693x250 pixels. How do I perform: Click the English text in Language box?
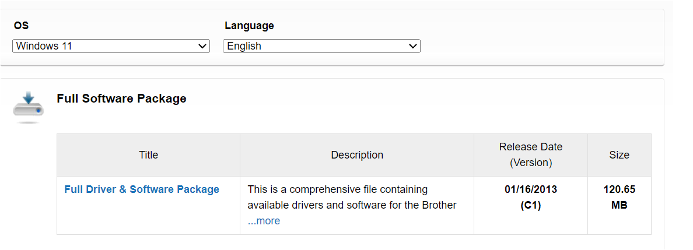tap(244, 46)
